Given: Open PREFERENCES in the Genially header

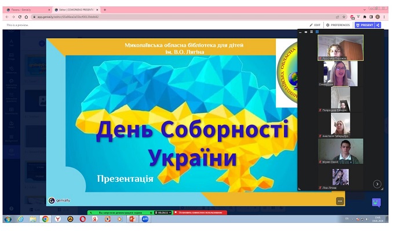Looking at the screenshot, I should pos(338,25).
